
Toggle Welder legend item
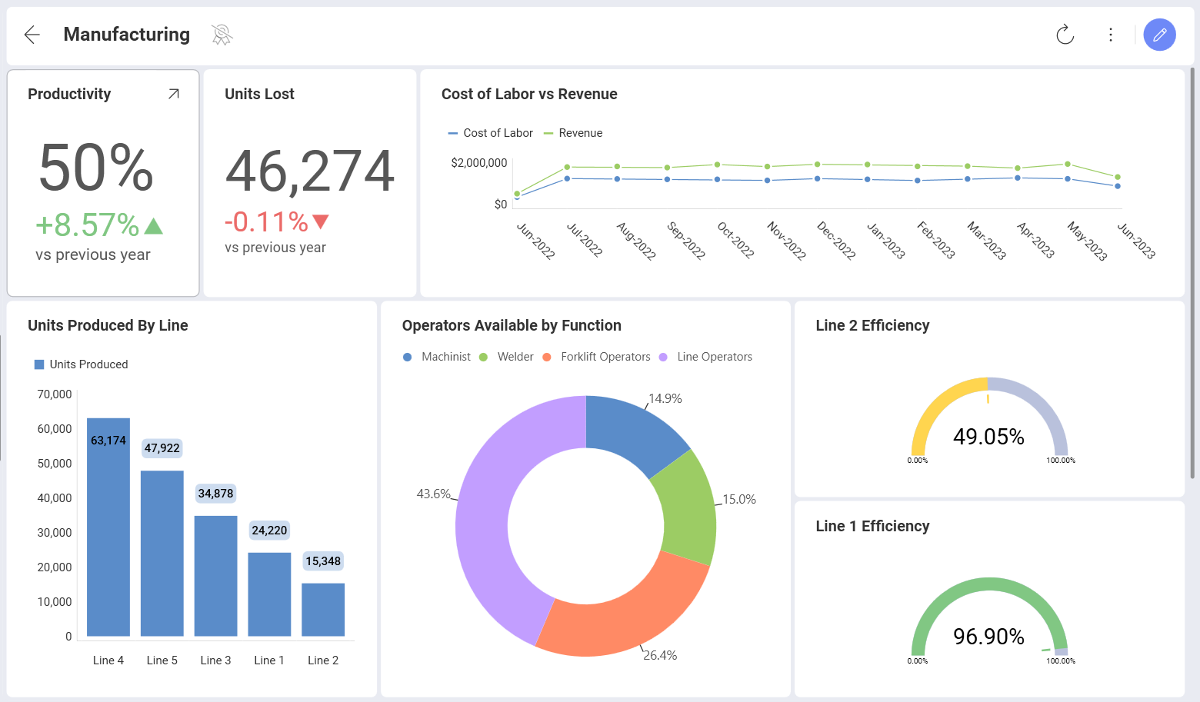(x=506, y=357)
